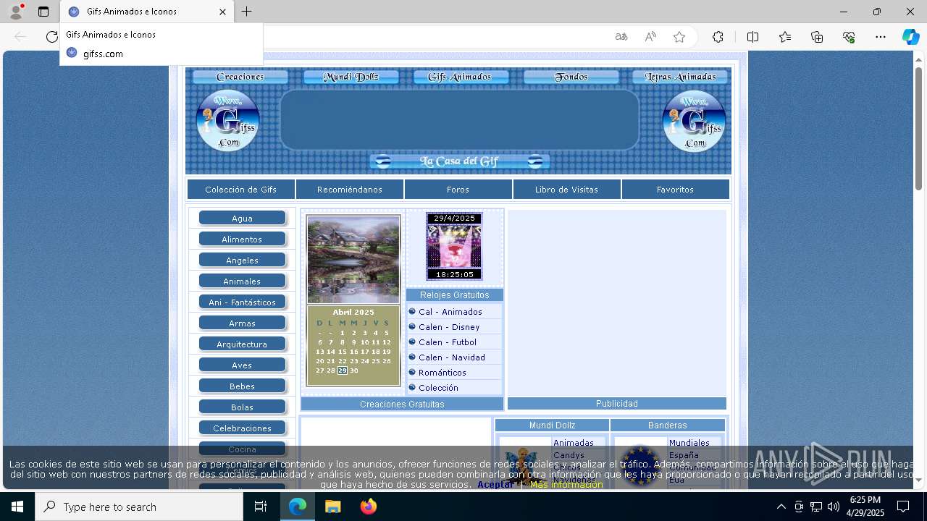Open the Windows Start menu
The image size is (927, 521).
[x=17, y=507]
